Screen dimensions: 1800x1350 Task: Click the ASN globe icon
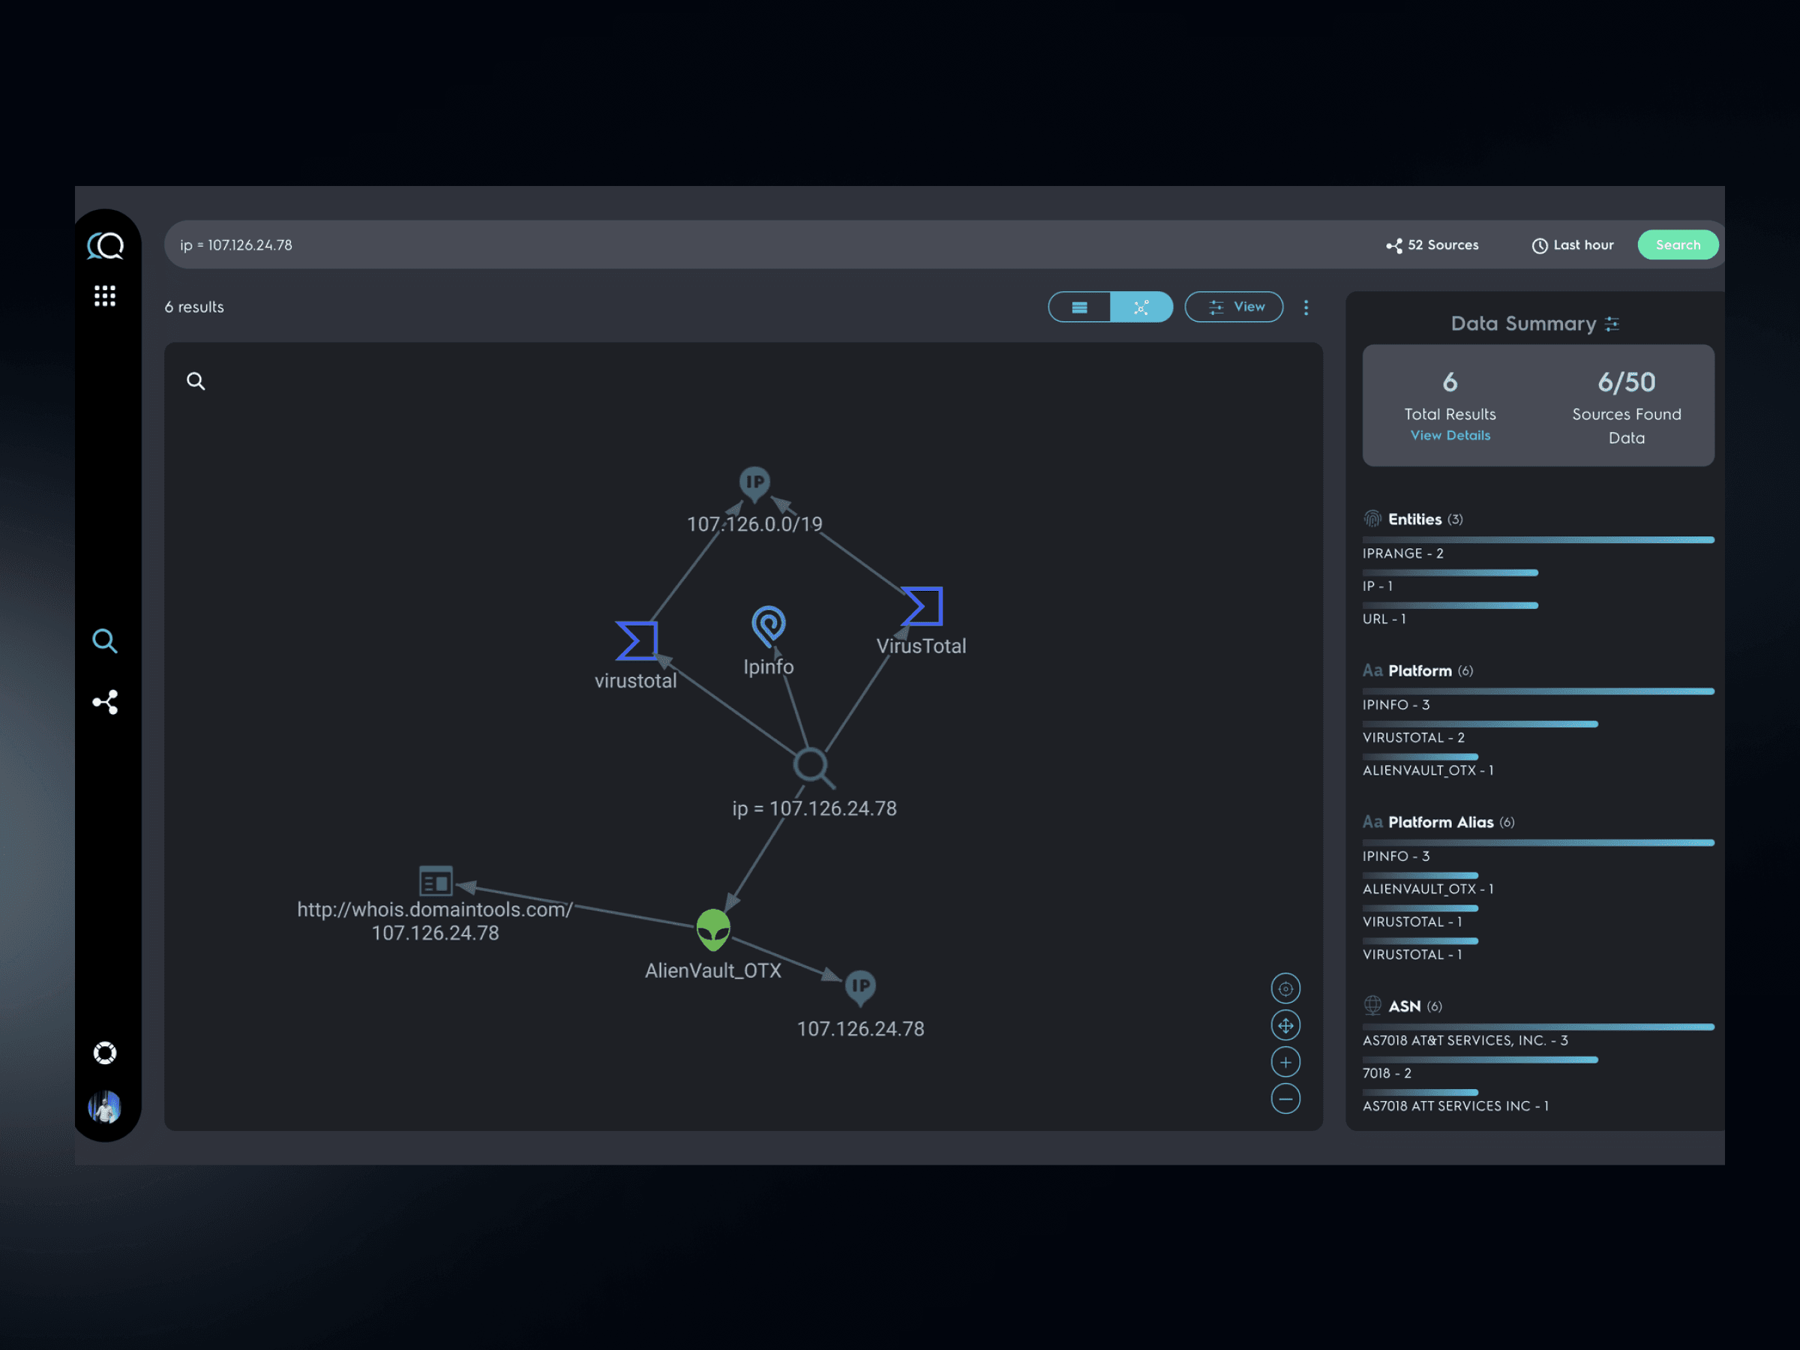(x=1372, y=1006)
